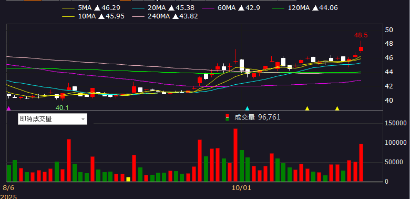The height and width of the screenshot is (199, 410).
Task: Click the up arrow beside 120MA value 44.06
Action: (x=315, y=8)
